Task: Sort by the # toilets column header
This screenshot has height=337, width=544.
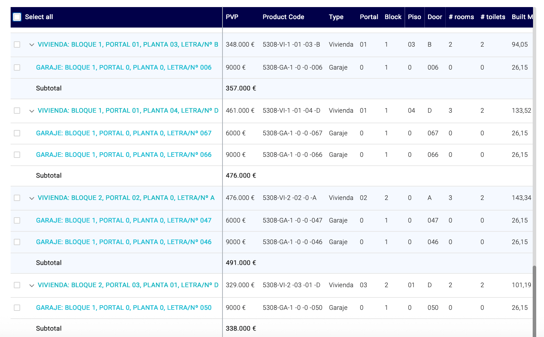Action: 493,17
